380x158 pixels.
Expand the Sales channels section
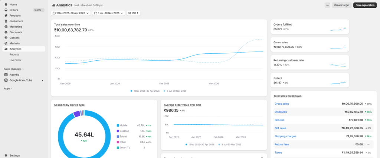[x=14, y=69]
